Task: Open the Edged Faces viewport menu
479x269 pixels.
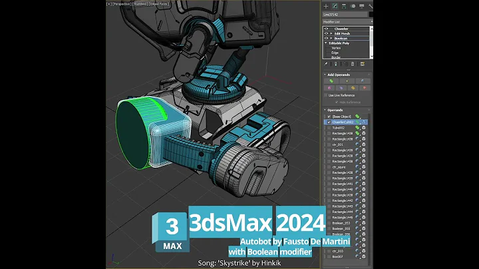Action: pos(159,4)
